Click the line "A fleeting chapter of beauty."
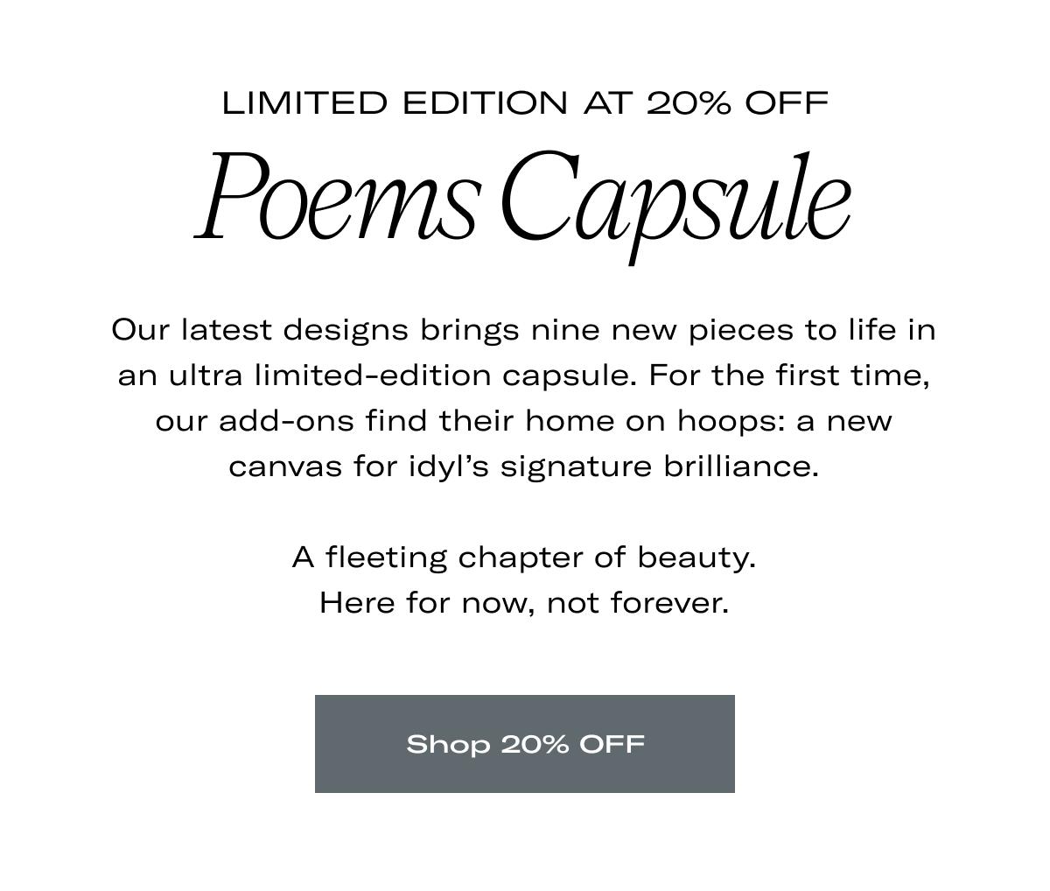The height and width of the screenshot is (891, 1050). (x=523, y=557)
